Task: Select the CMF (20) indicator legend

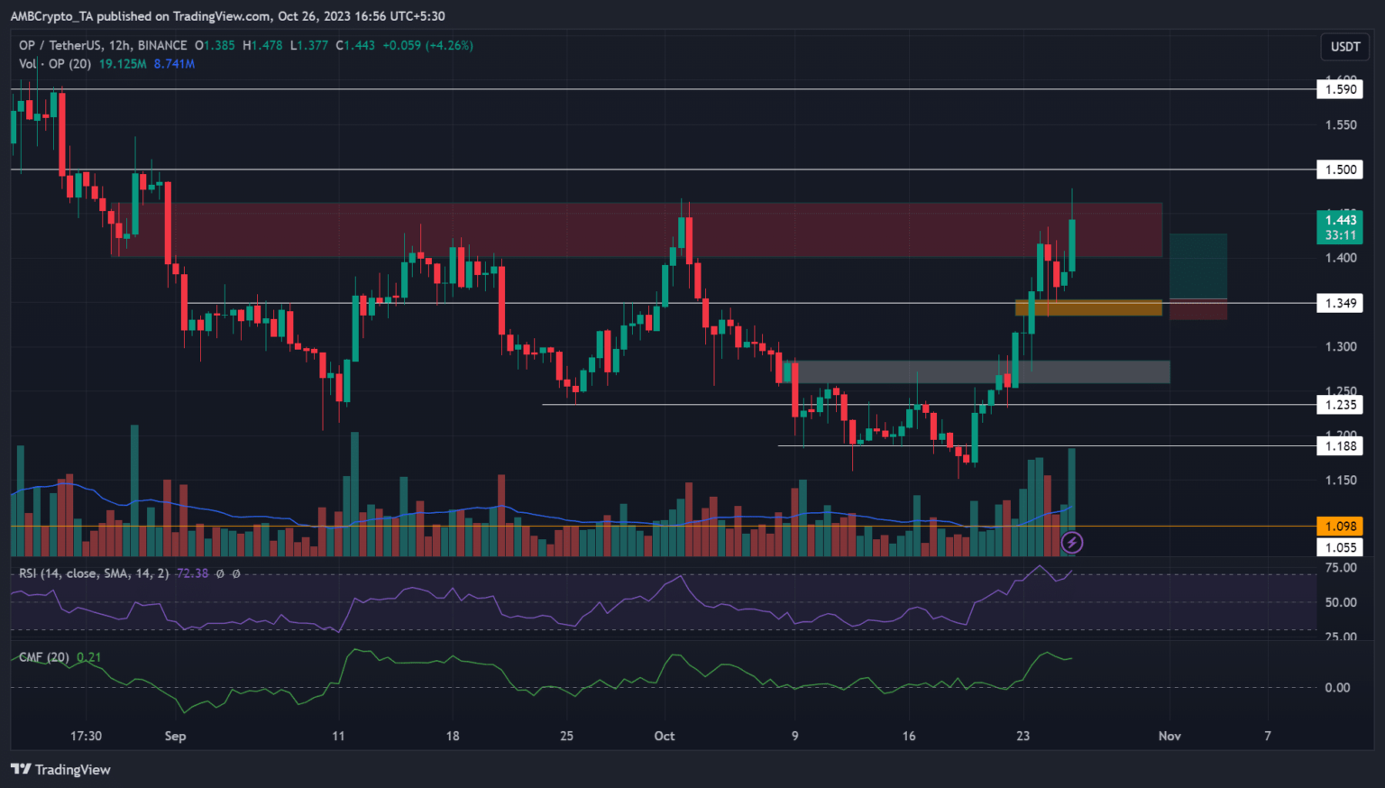Action: [x=44, y=657]
